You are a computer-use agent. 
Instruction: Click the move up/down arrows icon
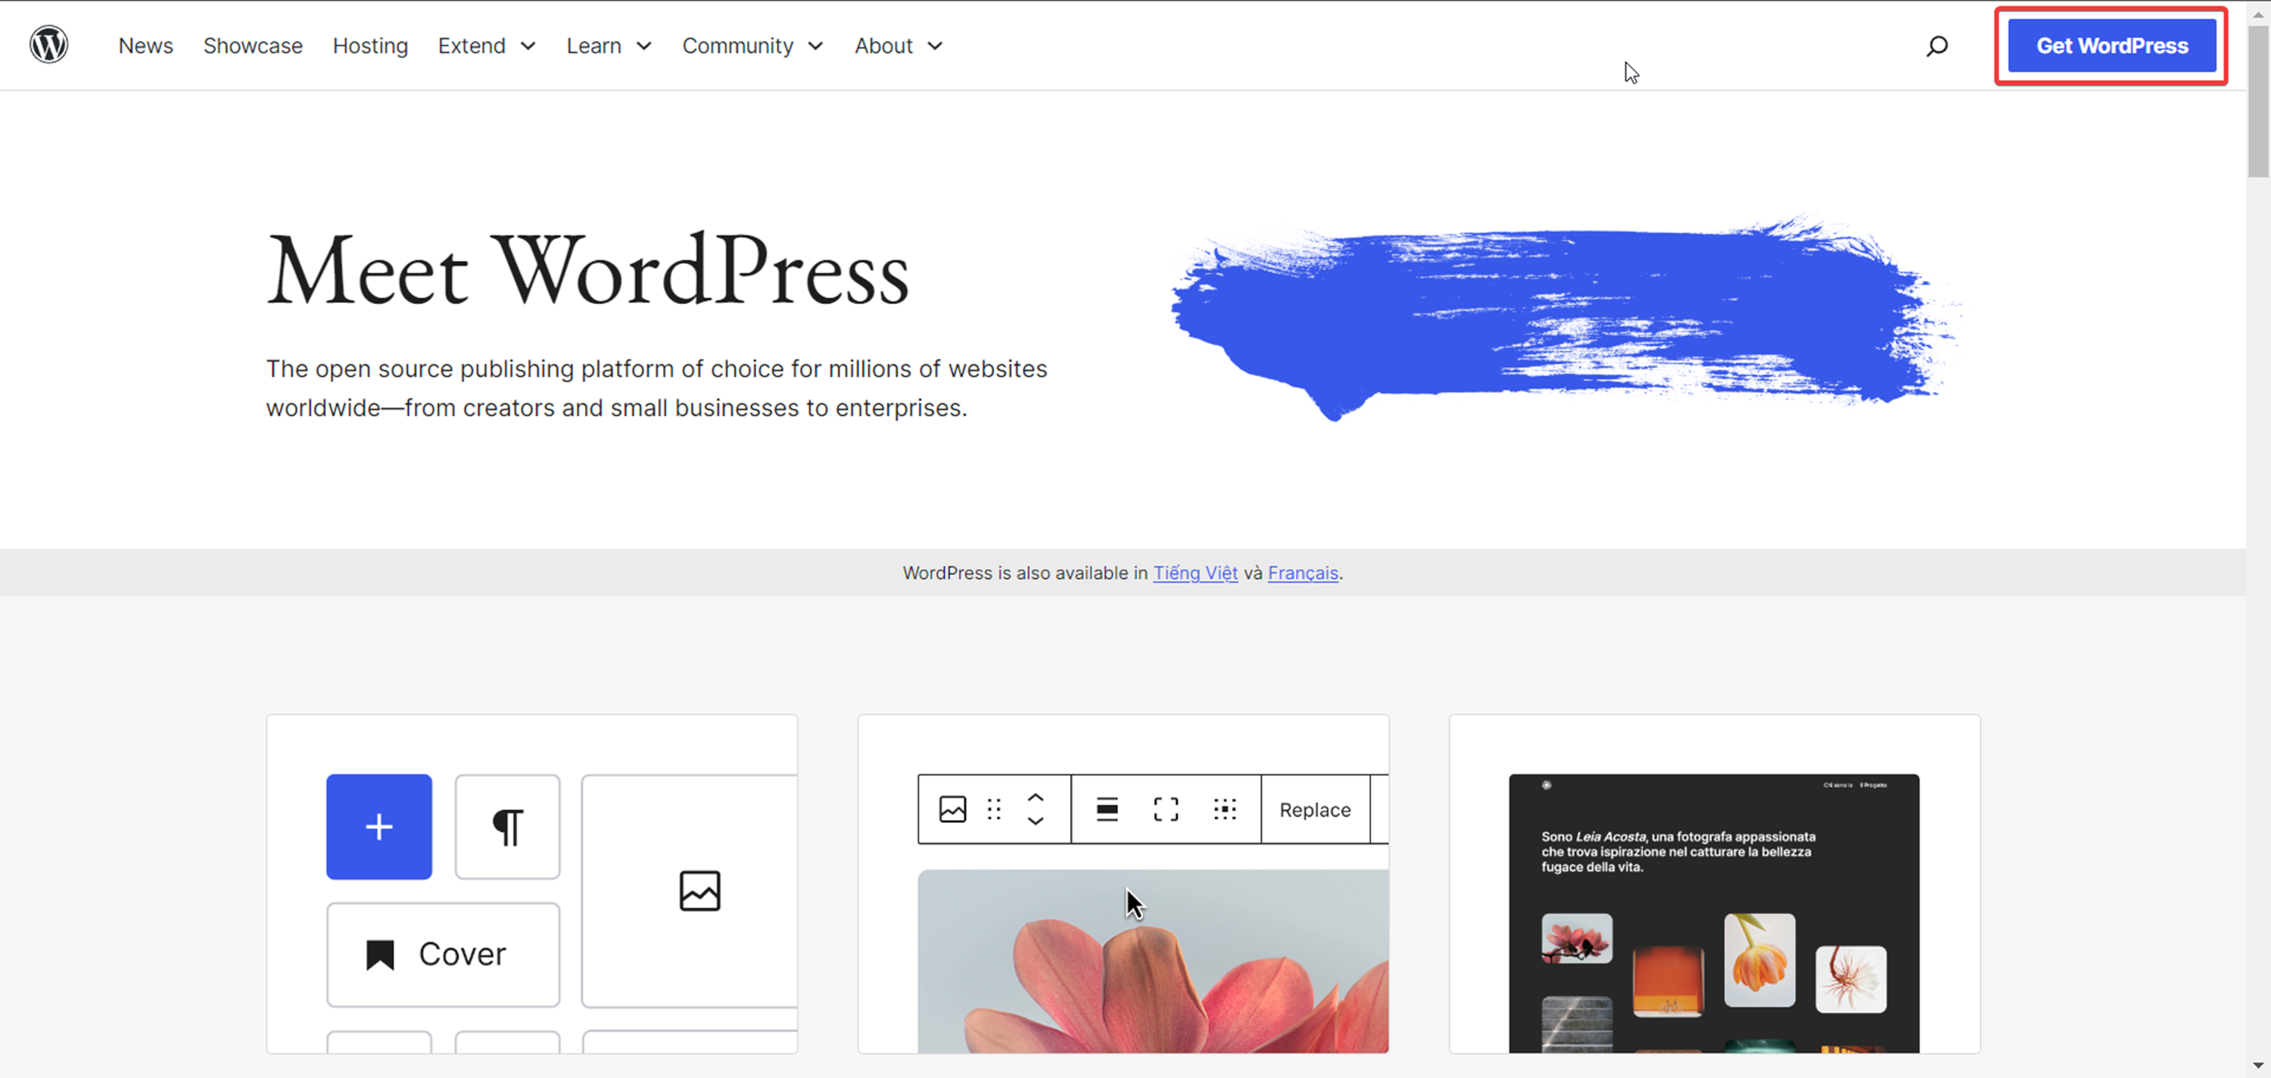pos(1036,809)
